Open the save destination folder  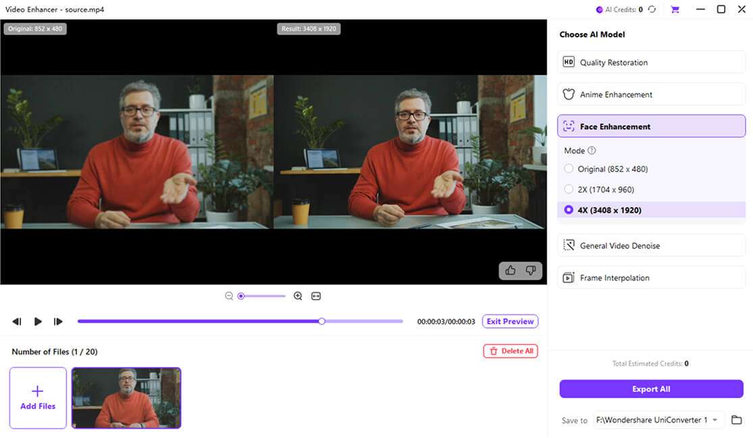736,419
